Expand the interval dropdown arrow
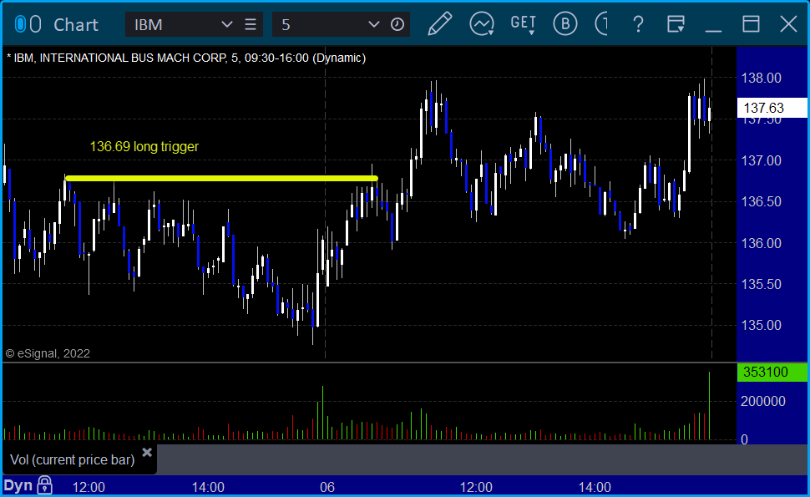Image resolution: width=810 pixels, height=497 pixels. pyautogui.click(x=373, y=24)
